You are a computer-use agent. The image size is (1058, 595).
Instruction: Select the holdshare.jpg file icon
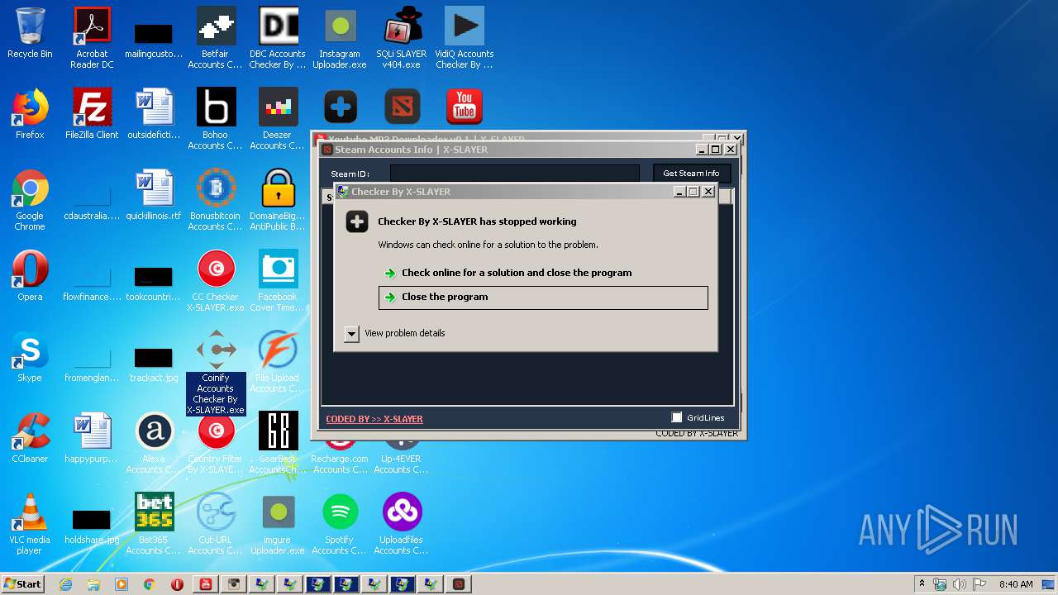tap(92, 526)
